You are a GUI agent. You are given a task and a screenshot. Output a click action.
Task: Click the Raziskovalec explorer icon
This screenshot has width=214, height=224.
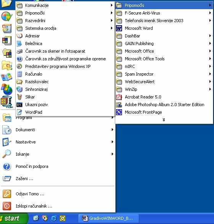tap(19, 82)
